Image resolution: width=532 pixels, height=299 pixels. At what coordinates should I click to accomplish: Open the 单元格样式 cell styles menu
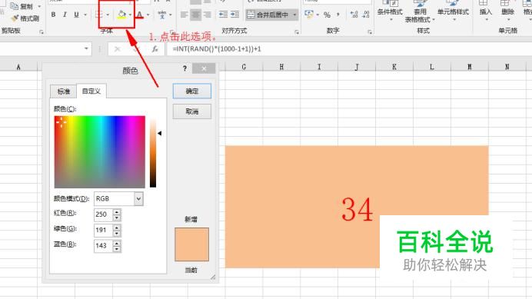pos(453,11)
